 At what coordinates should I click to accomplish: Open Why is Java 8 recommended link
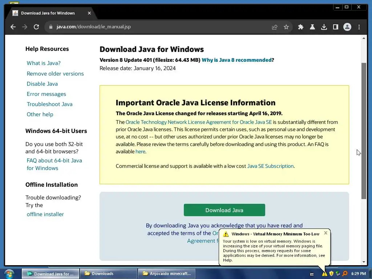click(236, 60)
